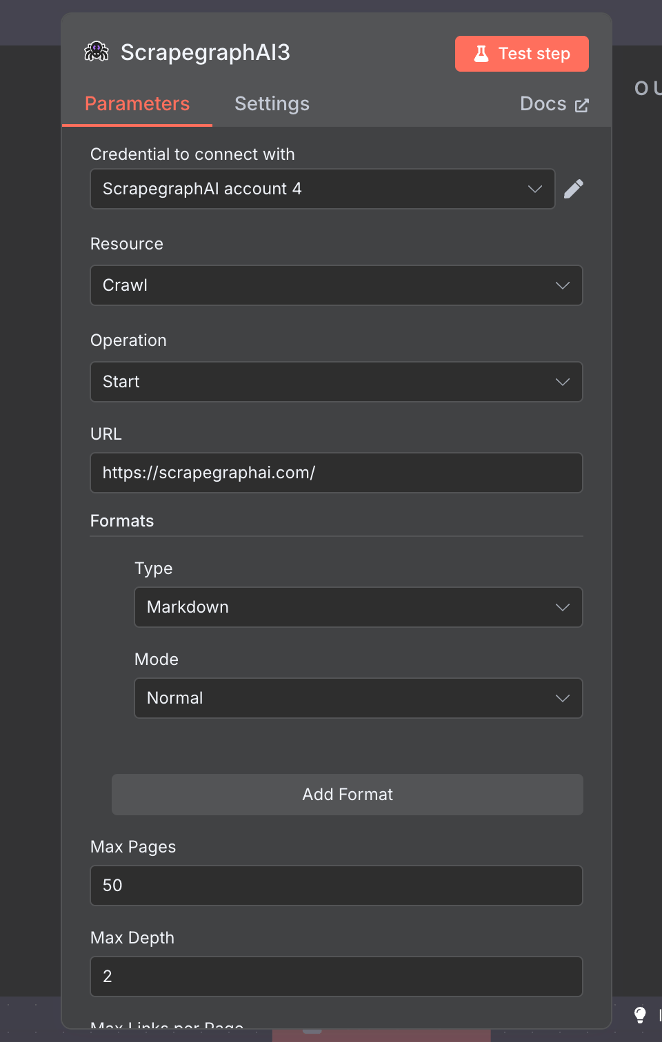Switch to the Parameters tab

(x=137, y=104)
